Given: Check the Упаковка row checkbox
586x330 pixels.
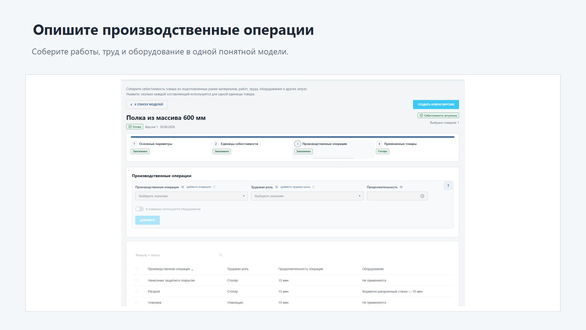Looking at the screenshot, I should click(x=137, y=302).
